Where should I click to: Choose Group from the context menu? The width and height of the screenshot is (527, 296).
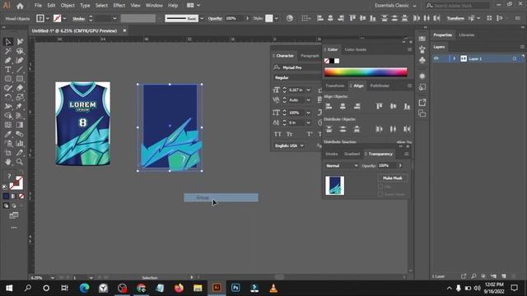click(x=222, y=197)
